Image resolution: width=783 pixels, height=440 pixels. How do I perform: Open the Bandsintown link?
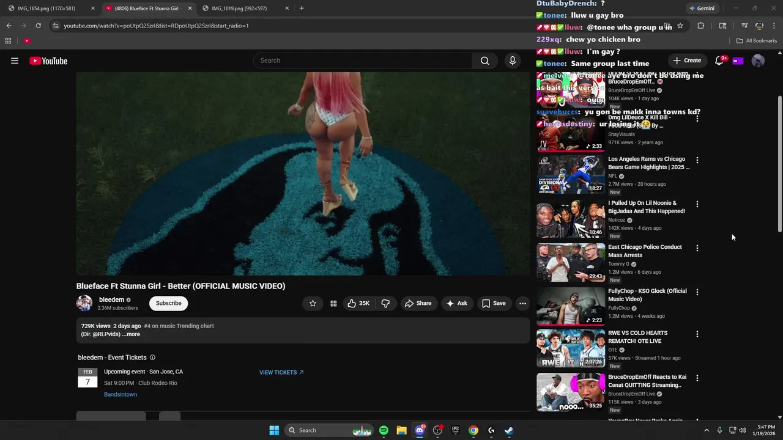click(x=121, y=395)
